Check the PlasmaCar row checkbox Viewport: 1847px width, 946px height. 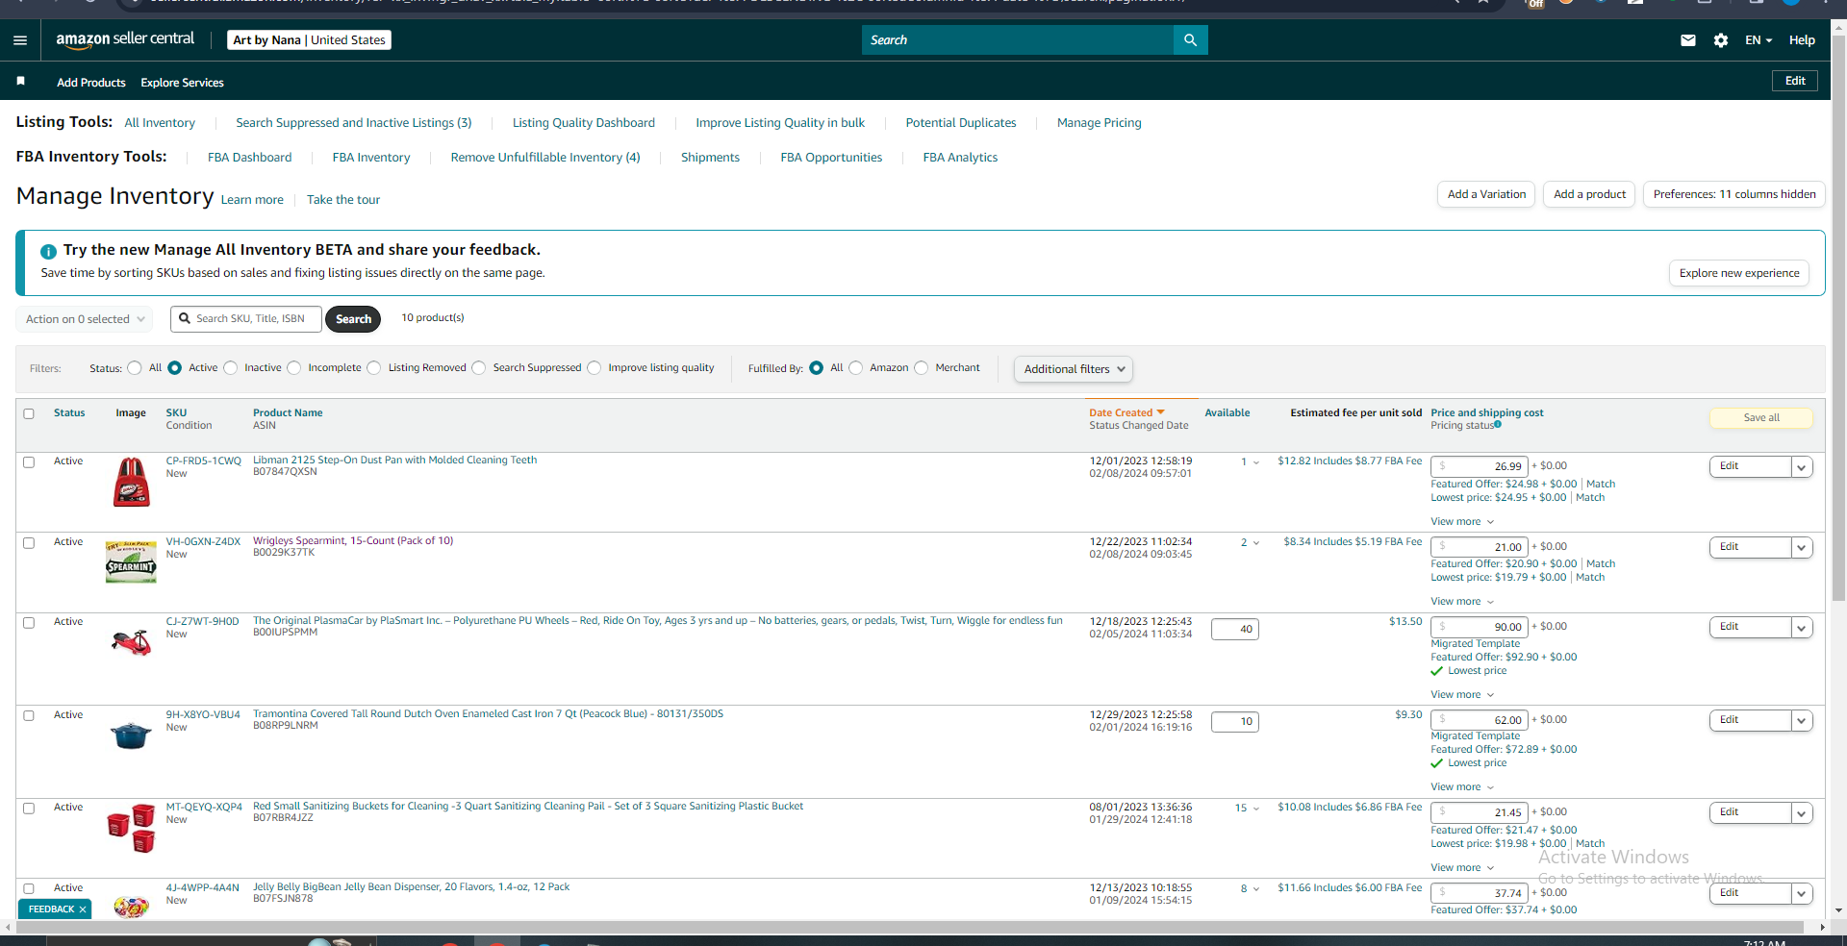coord(29,623)
